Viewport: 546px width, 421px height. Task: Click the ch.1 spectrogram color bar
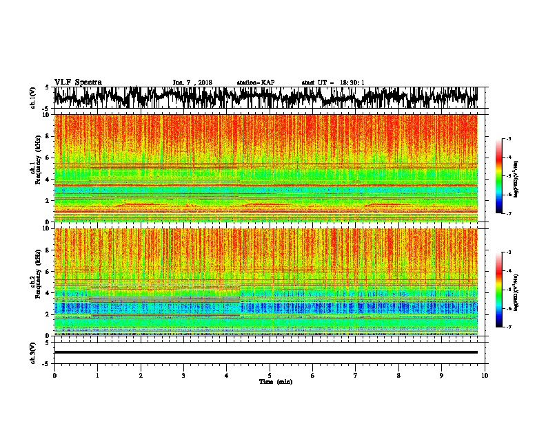[498, 176]
